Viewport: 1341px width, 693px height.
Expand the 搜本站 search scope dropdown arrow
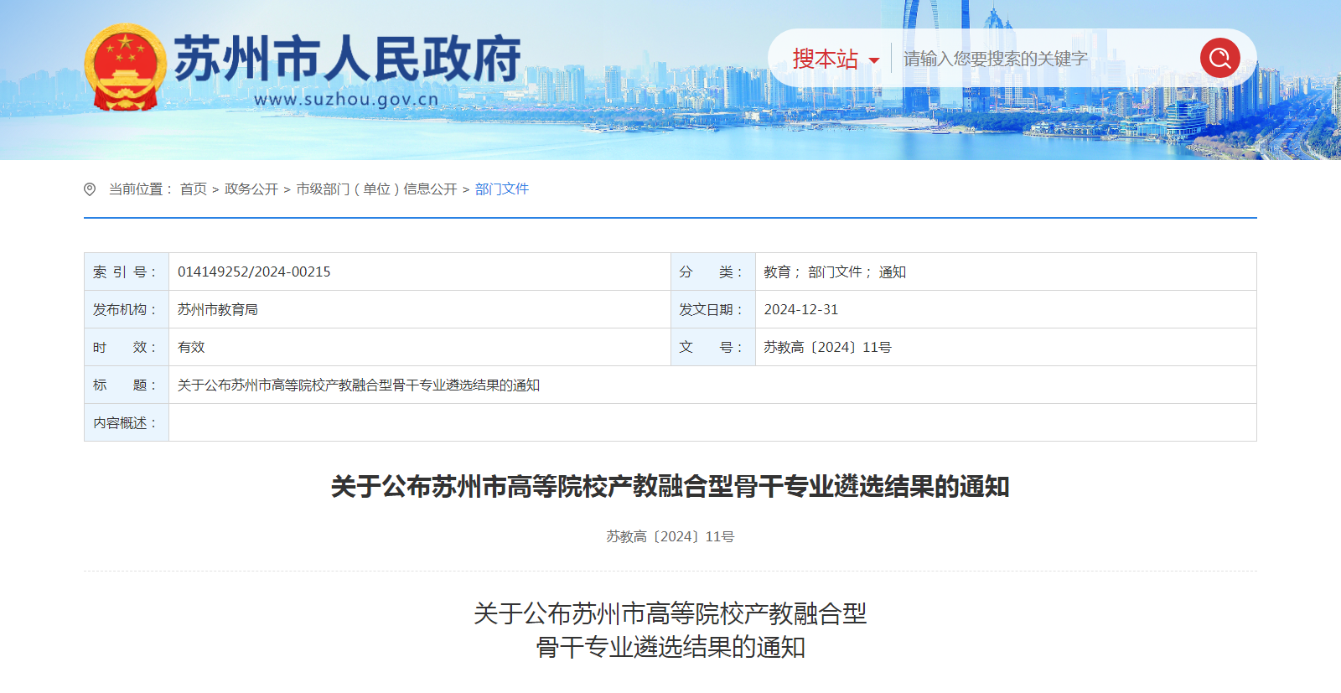click(x=874, y=60)
